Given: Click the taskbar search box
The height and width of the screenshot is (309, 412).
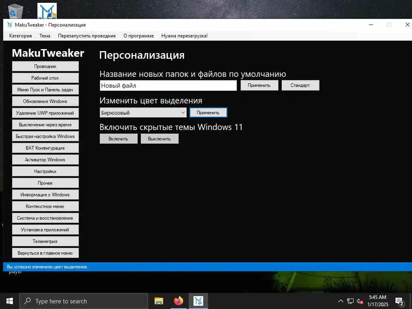Looking at the screenshot, I should point(84,301).
